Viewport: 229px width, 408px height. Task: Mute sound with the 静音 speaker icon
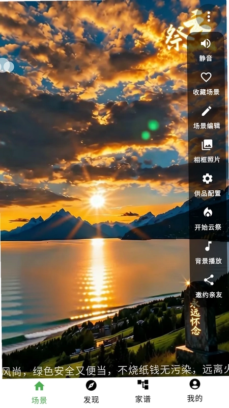tap(206, 43)
